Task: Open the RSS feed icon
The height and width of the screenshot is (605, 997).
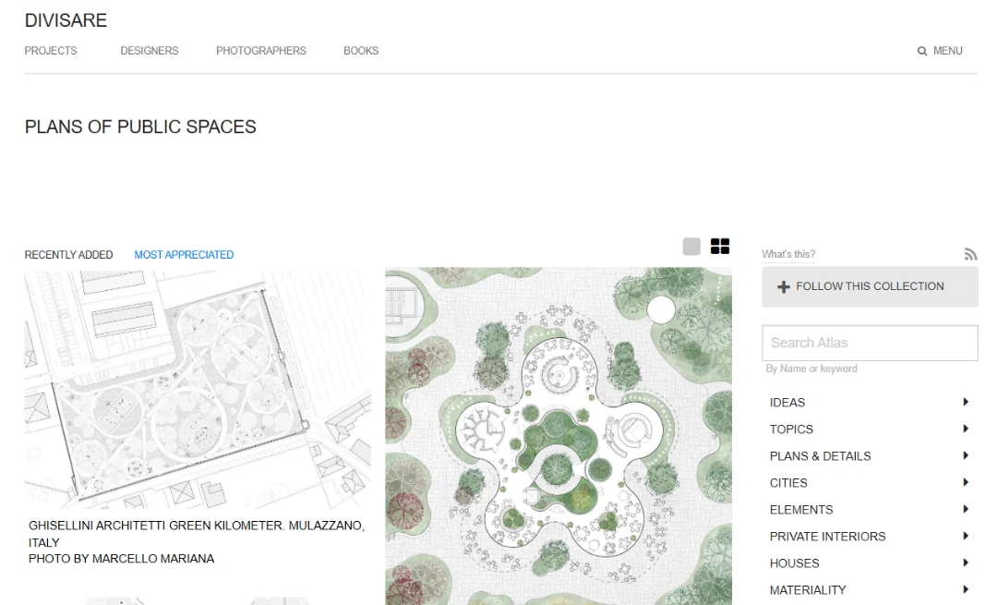Action: pyautogui.click(x=970, y=254)
